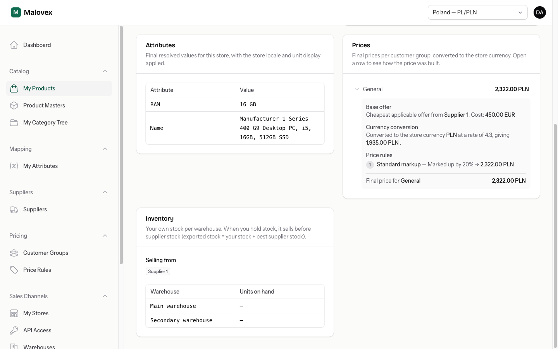Click the My Category Tree folder icon
Screen dimensions: 558x349
click(14, 123)
